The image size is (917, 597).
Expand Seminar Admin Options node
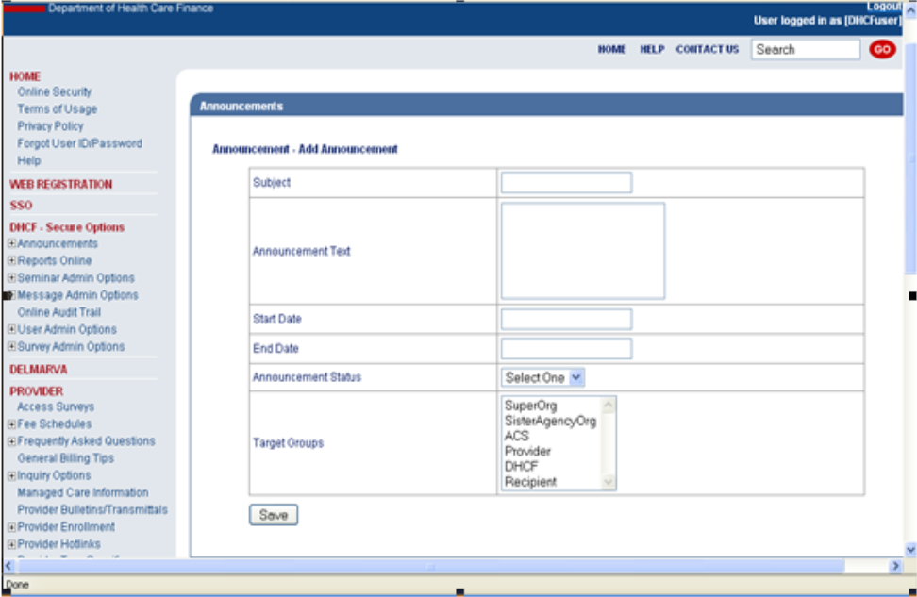tap(11, 278)
